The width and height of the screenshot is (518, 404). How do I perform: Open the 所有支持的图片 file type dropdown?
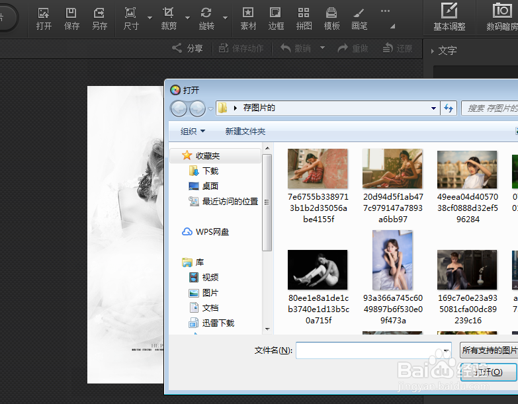(489, 350)
